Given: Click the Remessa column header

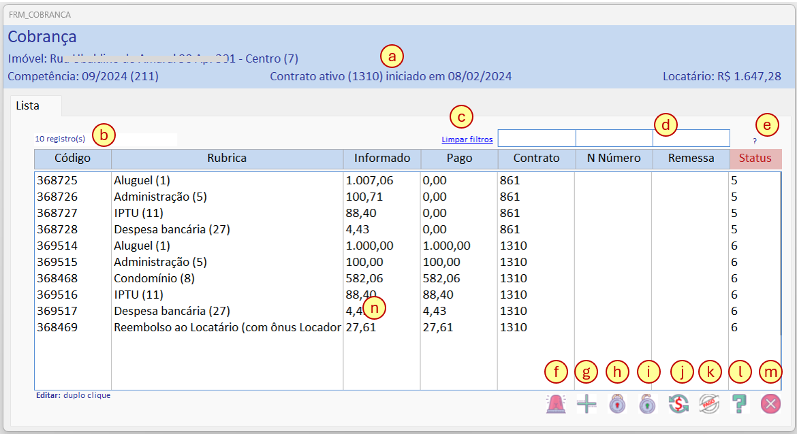Looking at the screenshot, I should [x=691, y=158].
